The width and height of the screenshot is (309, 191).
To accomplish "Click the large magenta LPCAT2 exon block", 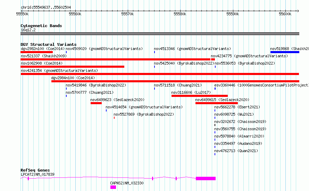I will (x=206, y=178).
